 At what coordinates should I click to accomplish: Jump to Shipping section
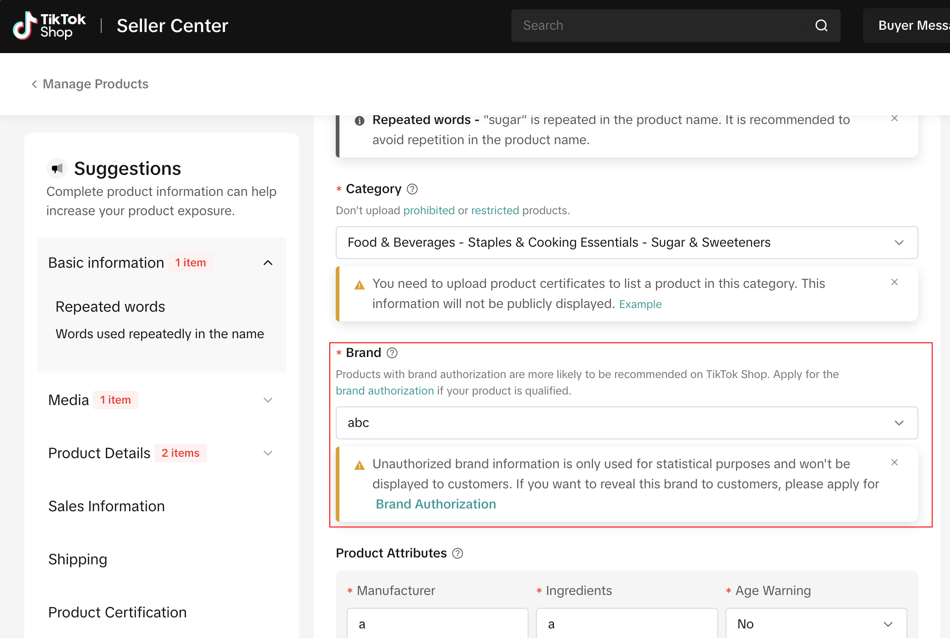(78, 559)
